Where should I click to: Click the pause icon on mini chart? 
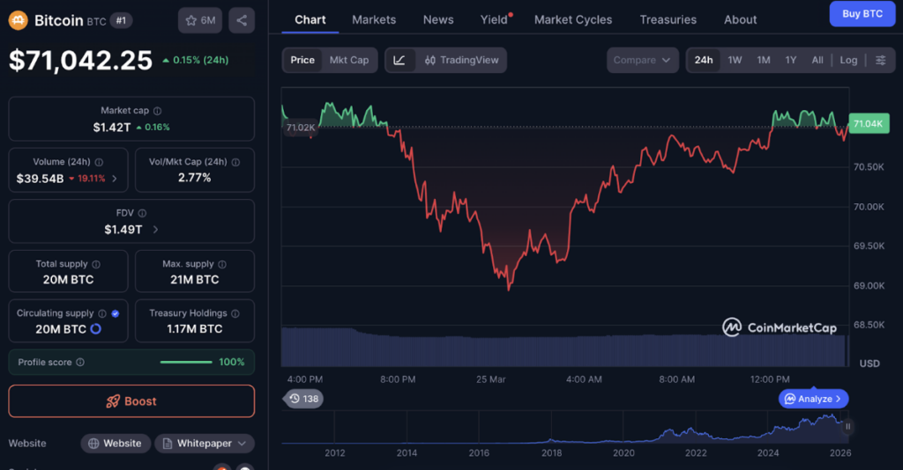[848, 427]
